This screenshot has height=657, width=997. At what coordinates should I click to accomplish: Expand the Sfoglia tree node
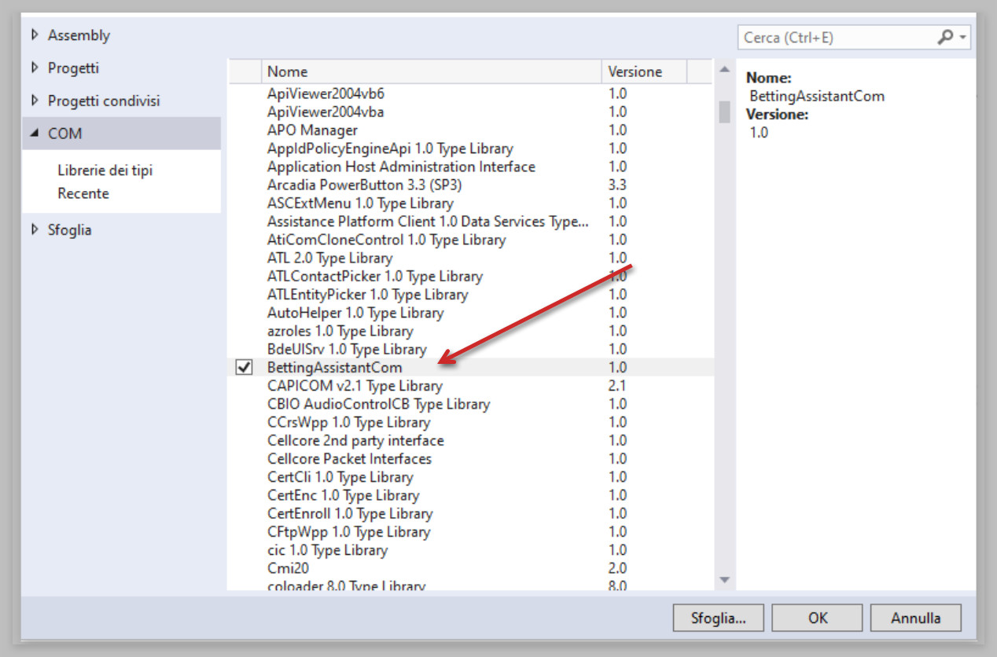(35, 230)
